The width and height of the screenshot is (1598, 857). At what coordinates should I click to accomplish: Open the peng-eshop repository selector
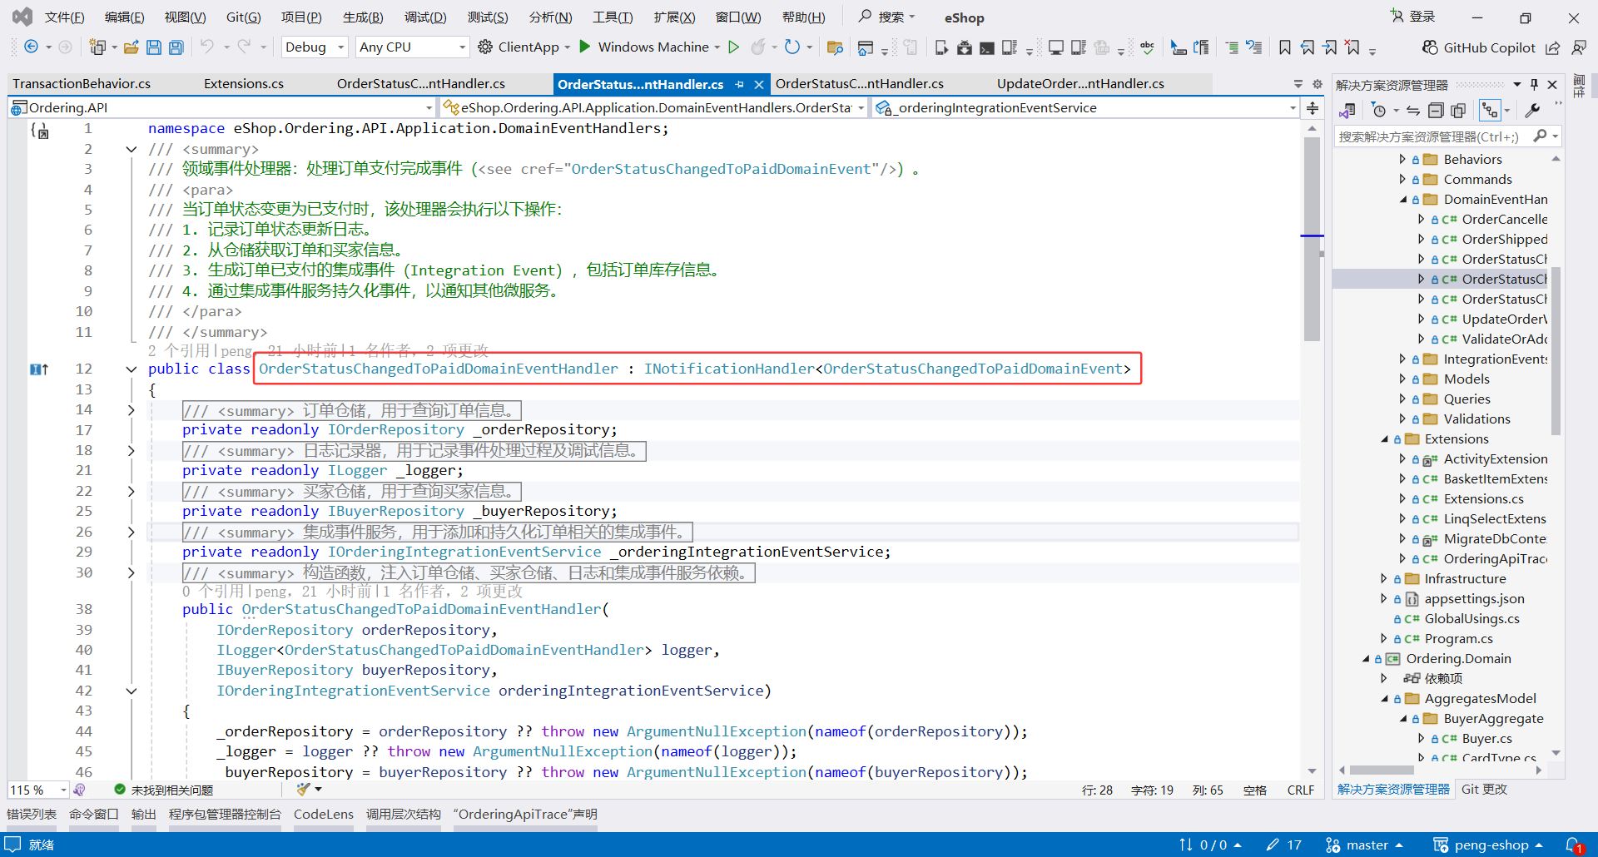tap(1488, 845)
